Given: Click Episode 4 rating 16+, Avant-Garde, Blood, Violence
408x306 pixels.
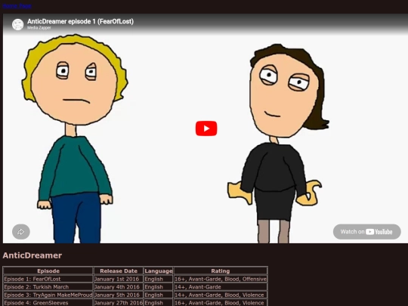Looking at the screenshot, I should pos(221,303).
